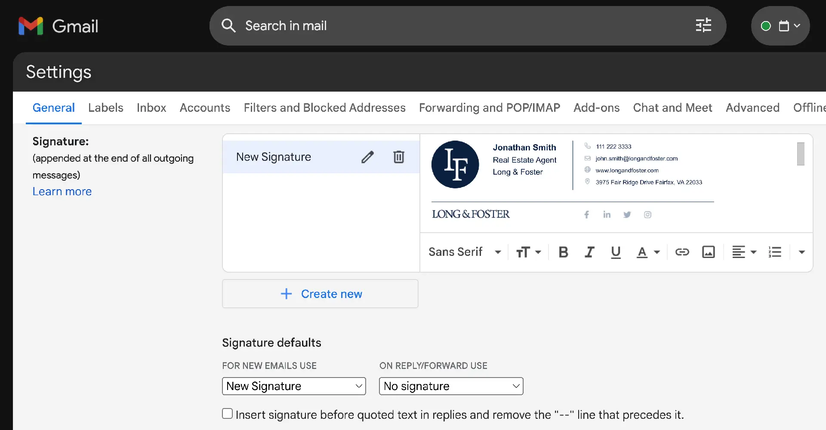Open the Learn more link
The height and width of the screenshot is (430, 826).
point(62,191)
